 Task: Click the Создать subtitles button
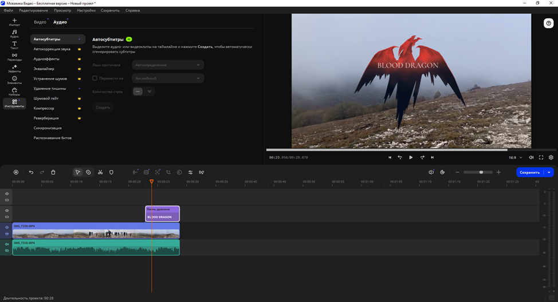coord(103,108)
